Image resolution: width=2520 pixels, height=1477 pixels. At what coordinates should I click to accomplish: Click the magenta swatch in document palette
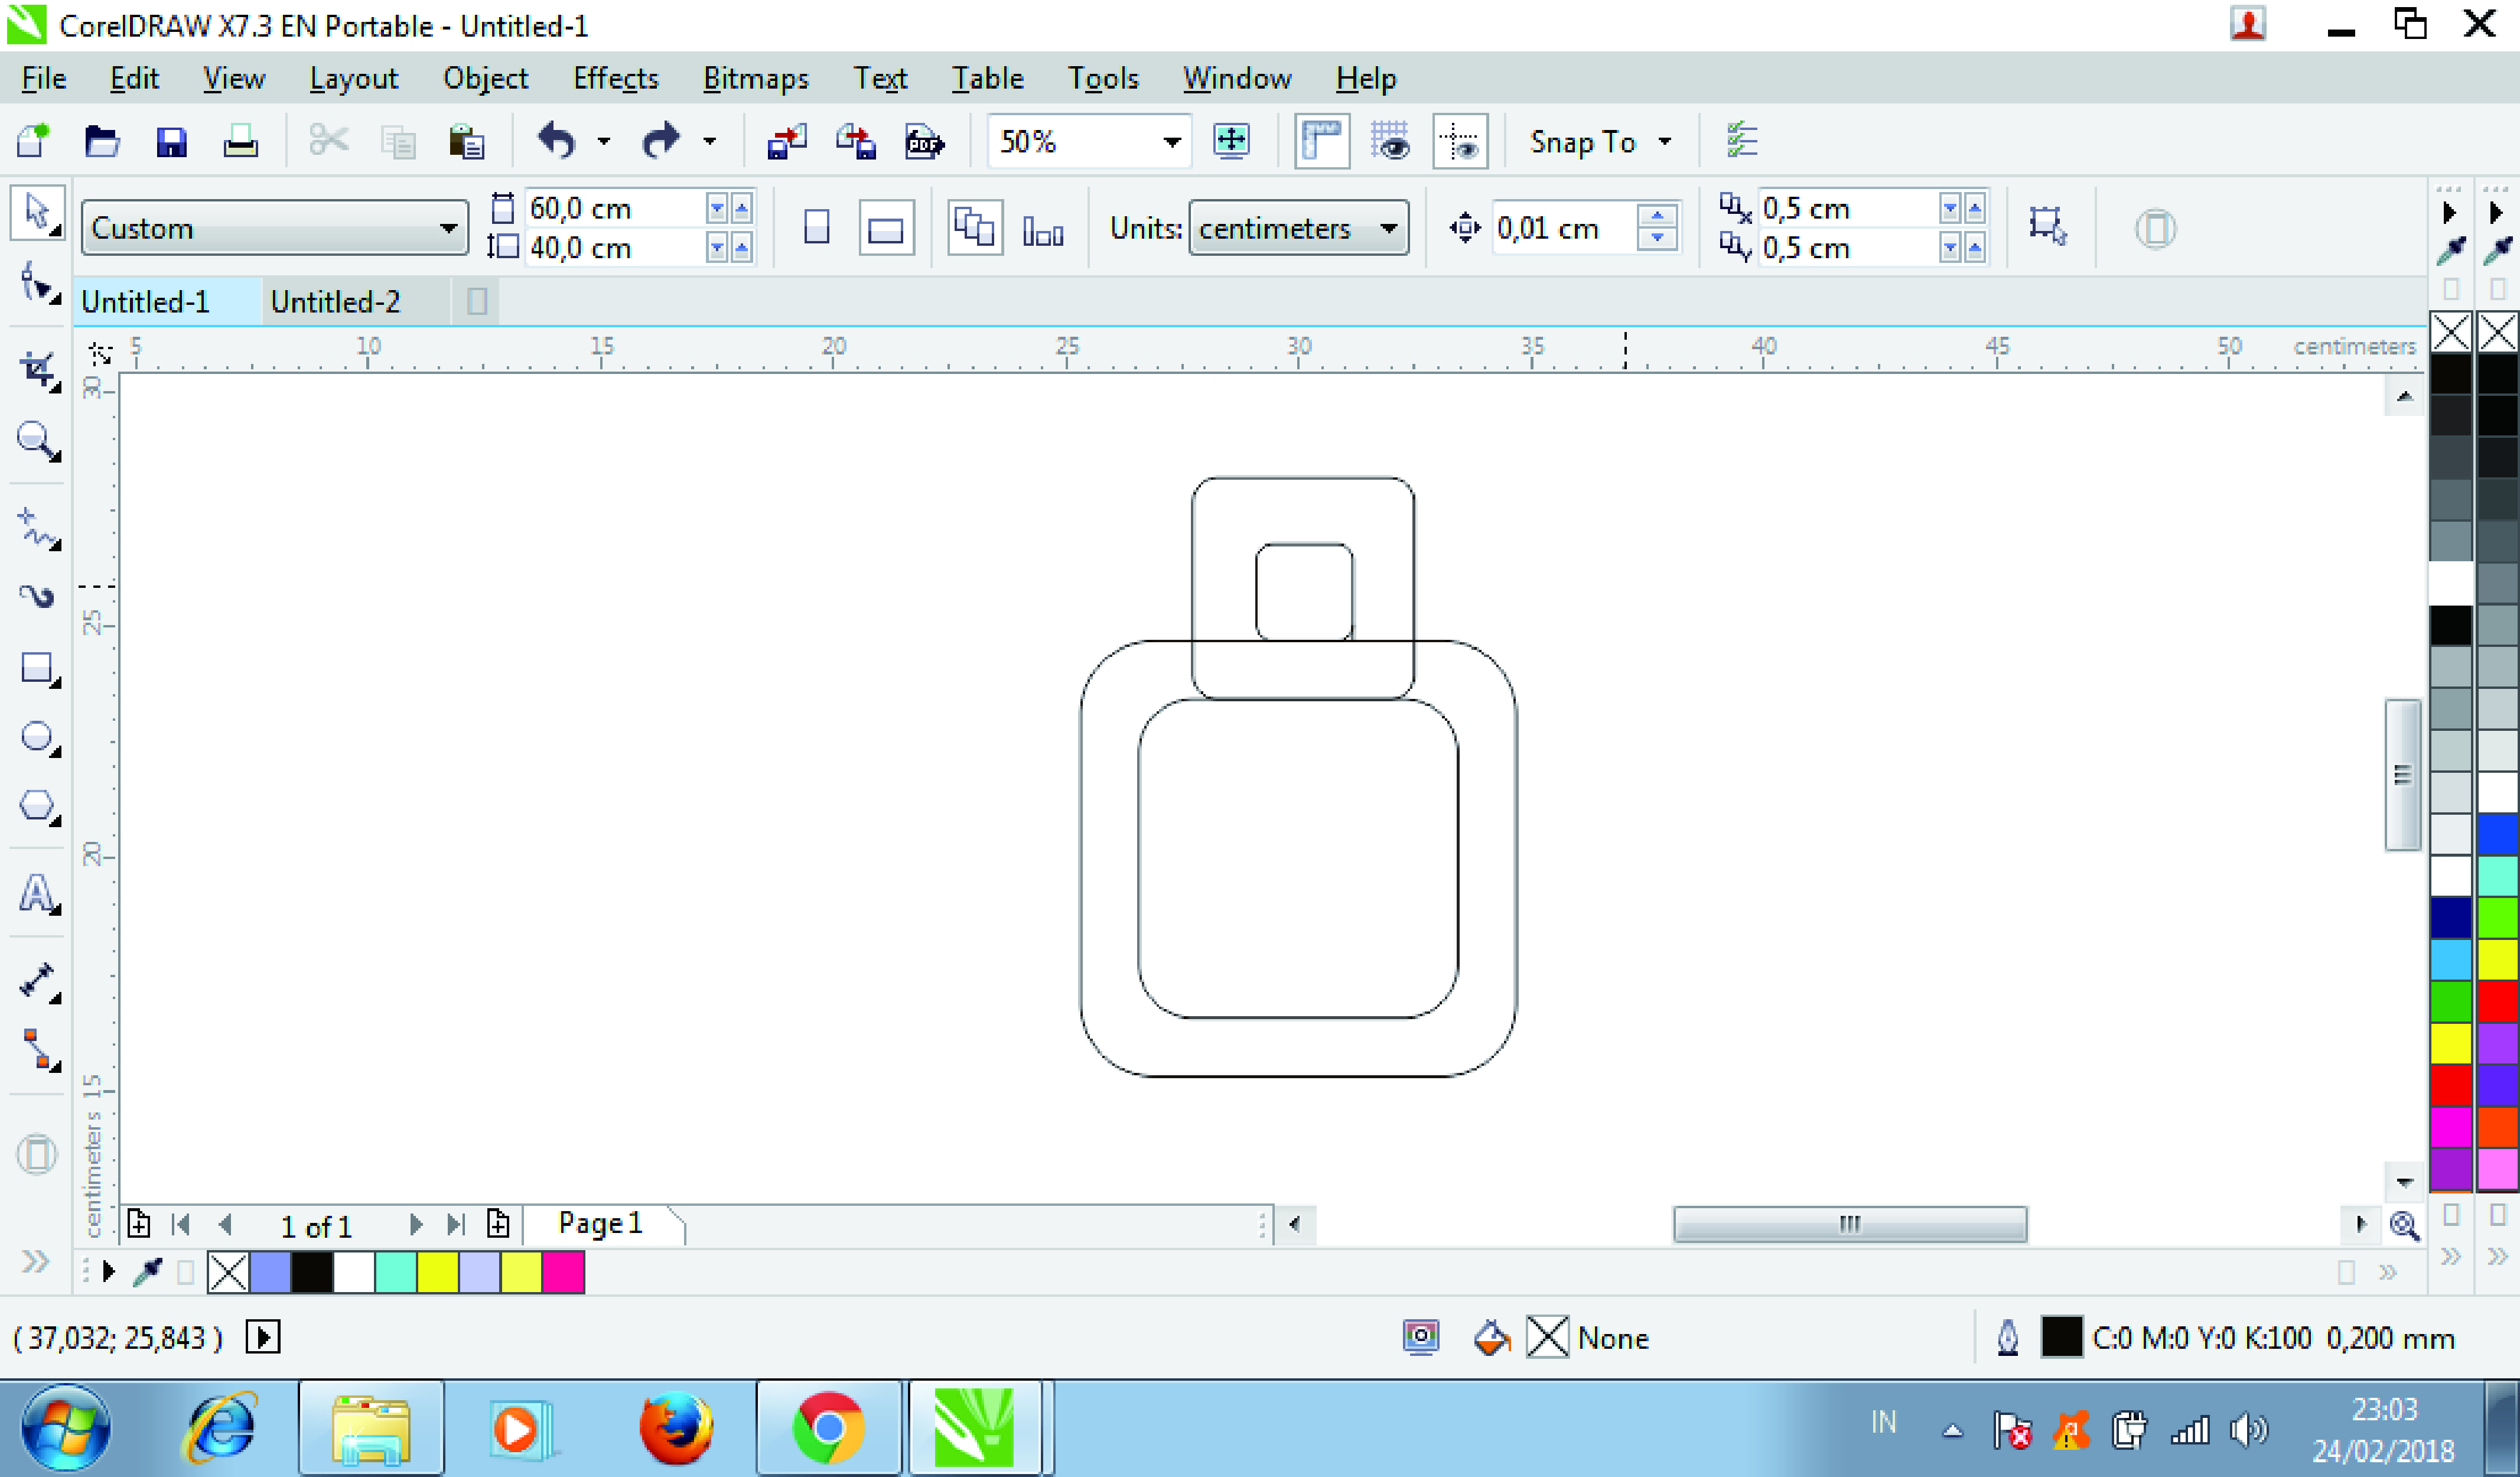(563, 1273)
